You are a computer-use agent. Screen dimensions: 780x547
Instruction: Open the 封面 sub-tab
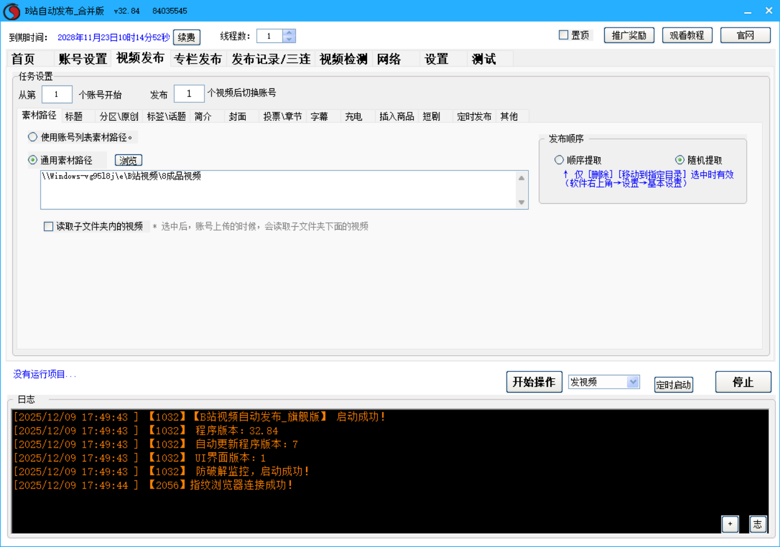237,117
